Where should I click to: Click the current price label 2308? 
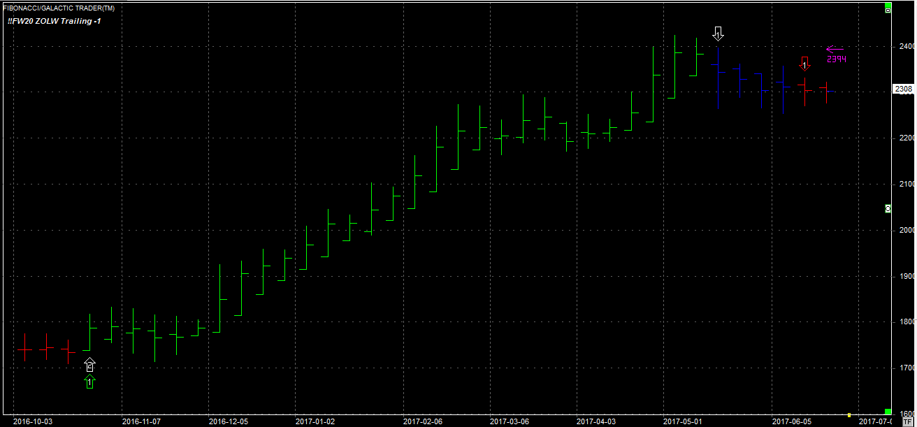[x=903, y=89]
